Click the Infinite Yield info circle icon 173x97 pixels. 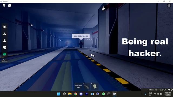pos(169,90)
